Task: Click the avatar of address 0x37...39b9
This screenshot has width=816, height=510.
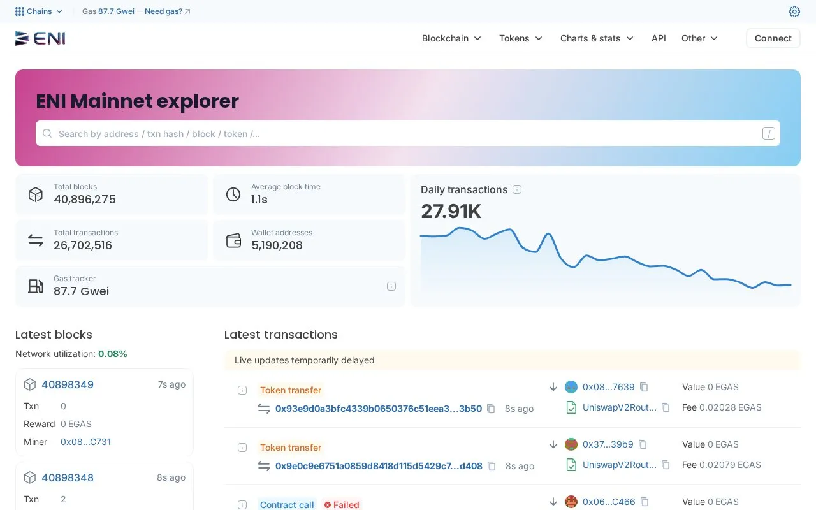Action: [x=571, y=444]
